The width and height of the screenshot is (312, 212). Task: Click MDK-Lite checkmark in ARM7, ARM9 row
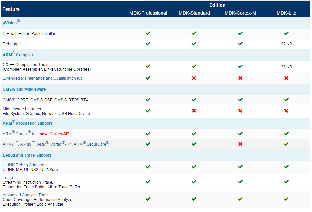click(286, 144)
